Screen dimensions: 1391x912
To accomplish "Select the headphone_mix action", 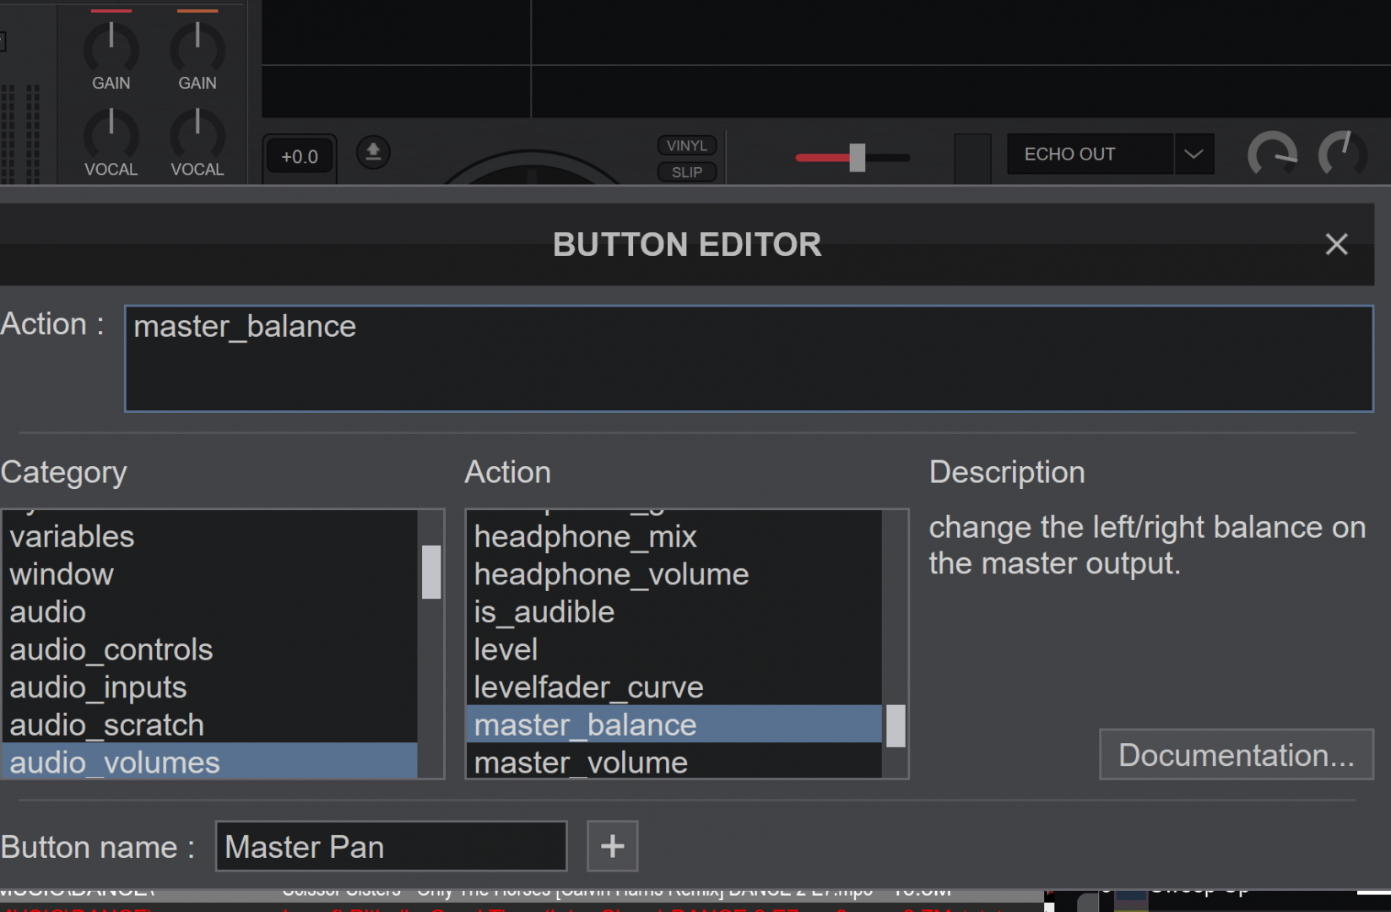I will coord(585,535).
